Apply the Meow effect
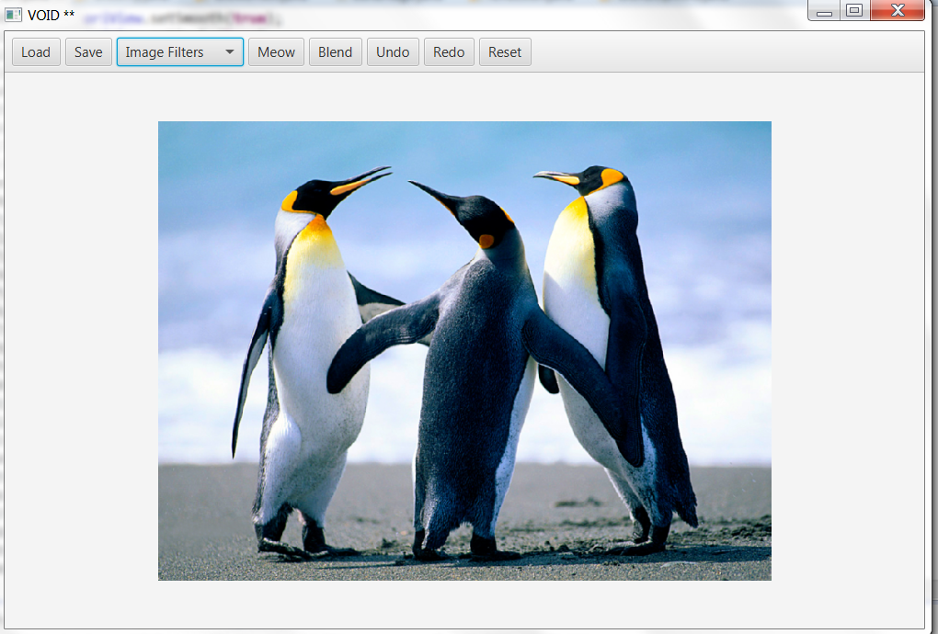This screenshot has height=634, width=938. 277,52
